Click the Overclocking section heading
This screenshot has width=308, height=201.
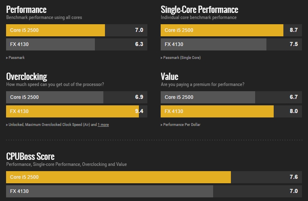pos(27,77)
